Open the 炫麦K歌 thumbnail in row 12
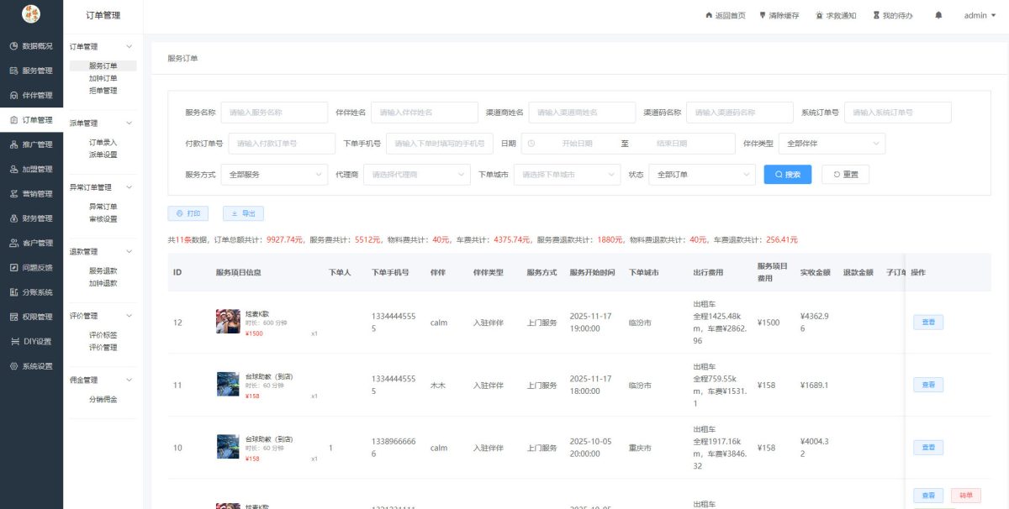Viewport: 1009px width, 509px height. point(228,322)
